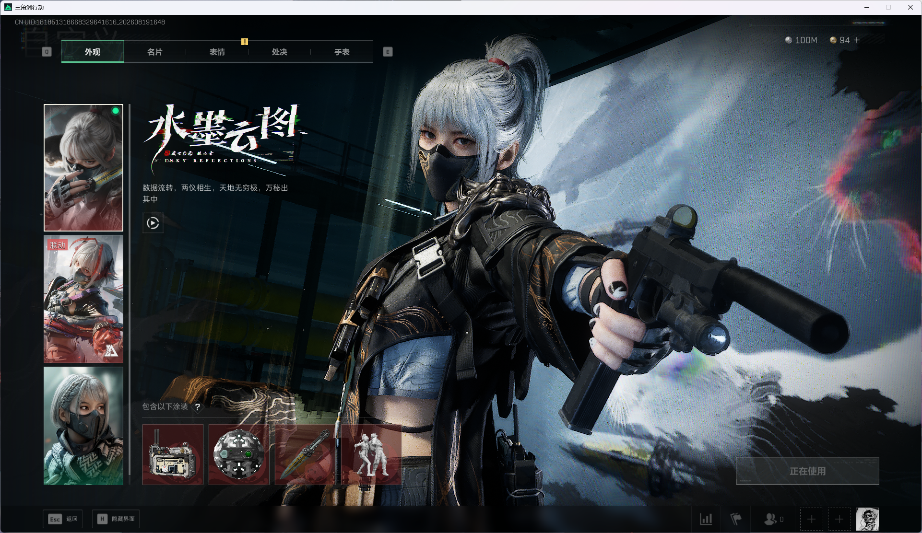922x533 pixels.
Task: Open the flag icon in bottom bar
Action: [x=735, y=519]
